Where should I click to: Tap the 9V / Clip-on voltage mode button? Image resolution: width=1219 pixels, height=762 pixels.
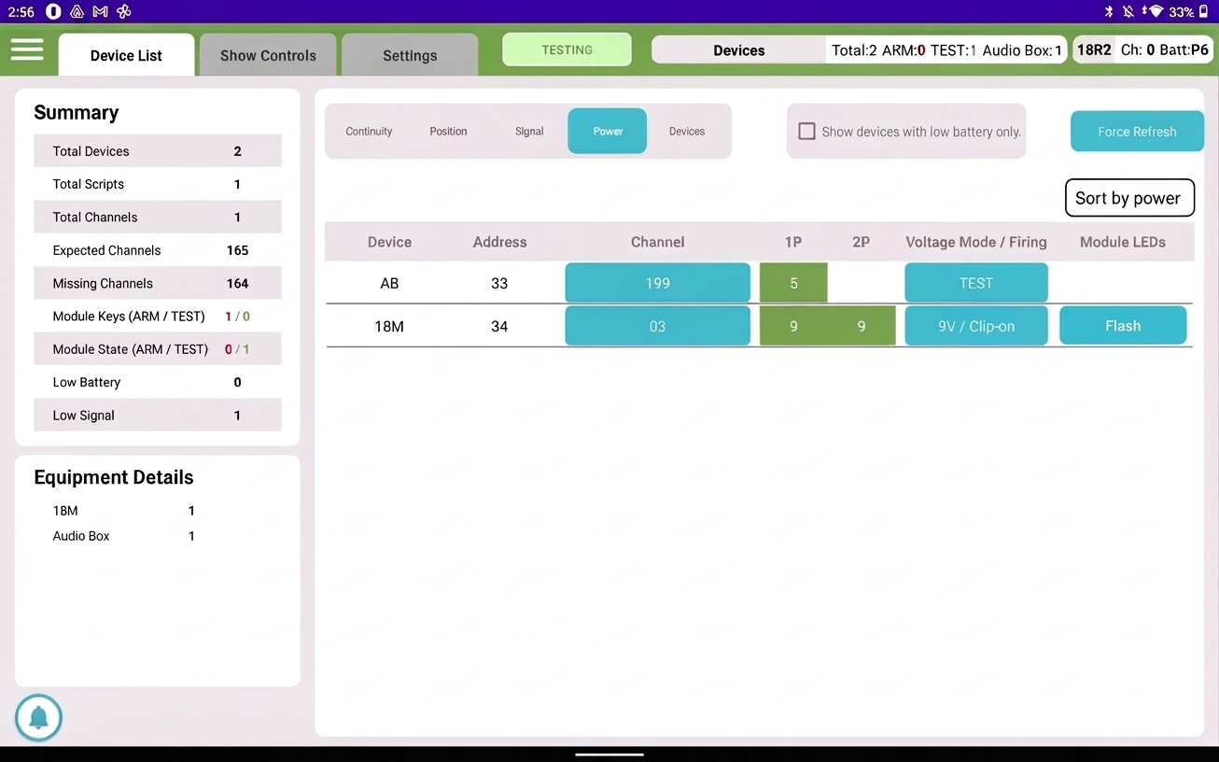[x=975, y=325]
